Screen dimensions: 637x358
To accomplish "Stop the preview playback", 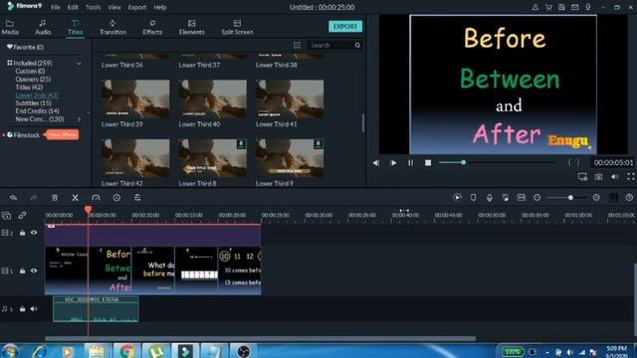I will (428, 163).
